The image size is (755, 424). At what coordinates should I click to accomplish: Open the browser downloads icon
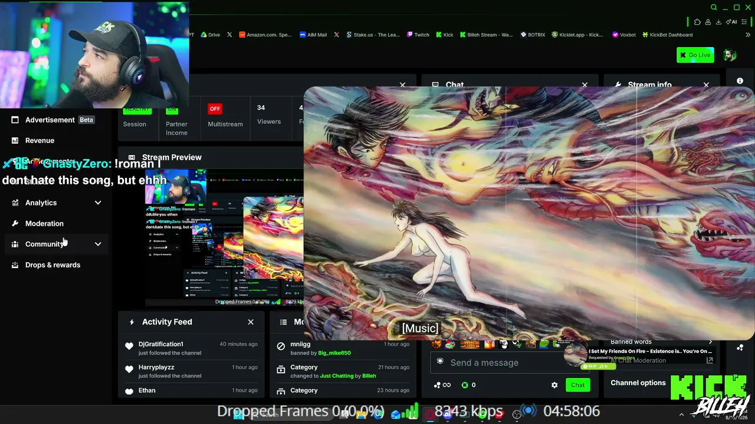(x=718, y=22)
